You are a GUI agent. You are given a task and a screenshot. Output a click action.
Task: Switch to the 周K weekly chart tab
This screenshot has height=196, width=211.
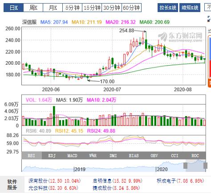tap(33, 8)
